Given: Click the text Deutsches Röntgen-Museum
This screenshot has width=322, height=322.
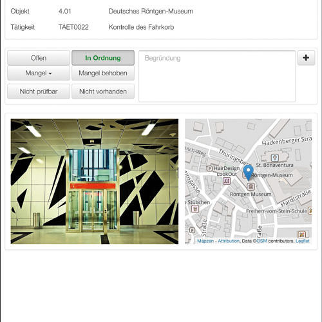Looking at the screenshot, I should 151,11.
